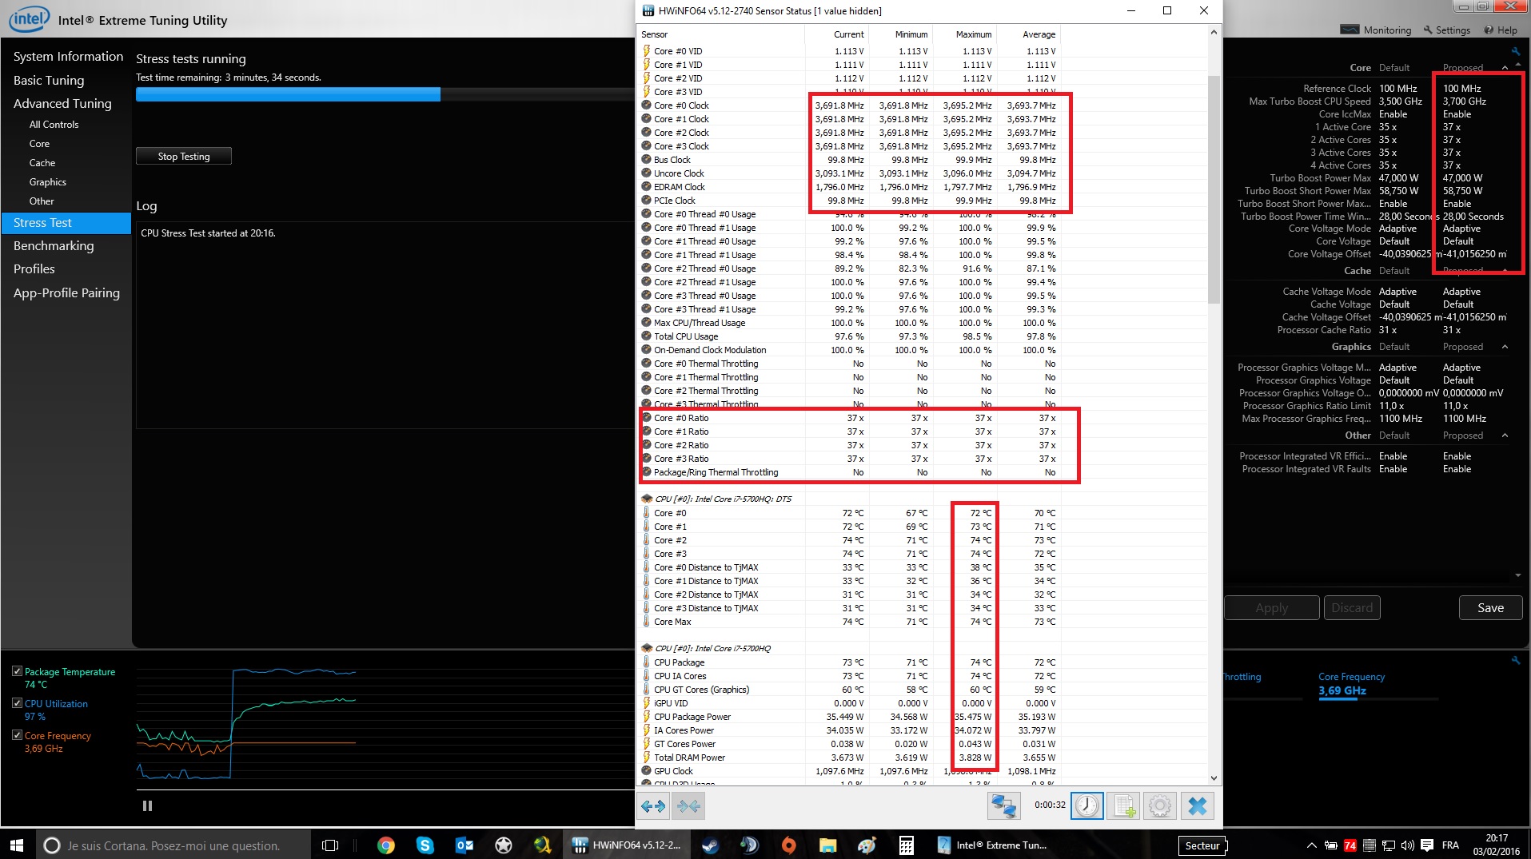Click the wrench icon above Core settings panel

coord(1515,51)
